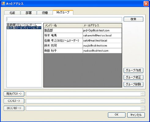Click the prd-Grp@csktest.com address cell
This screenshot has width=150, height=122.
tap(102, 31)
